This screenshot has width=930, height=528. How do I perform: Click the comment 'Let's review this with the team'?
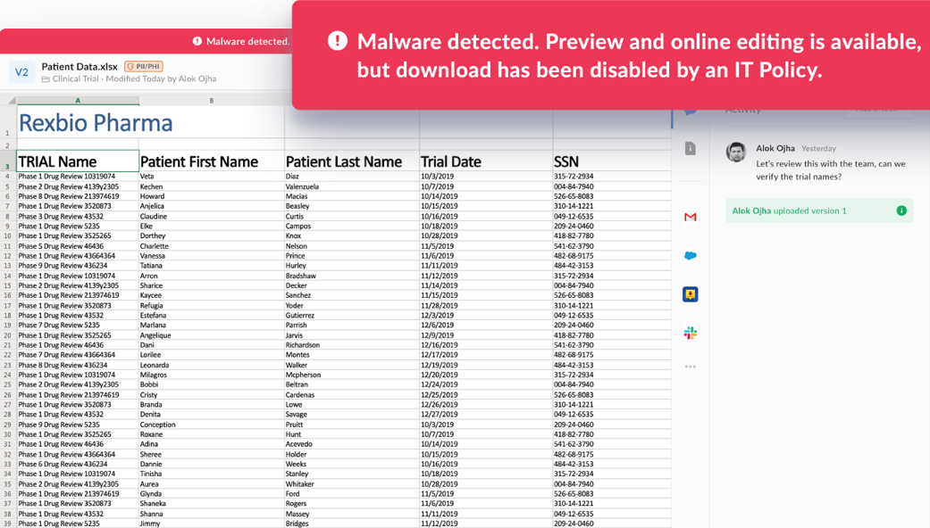click(x=830, y=170)
